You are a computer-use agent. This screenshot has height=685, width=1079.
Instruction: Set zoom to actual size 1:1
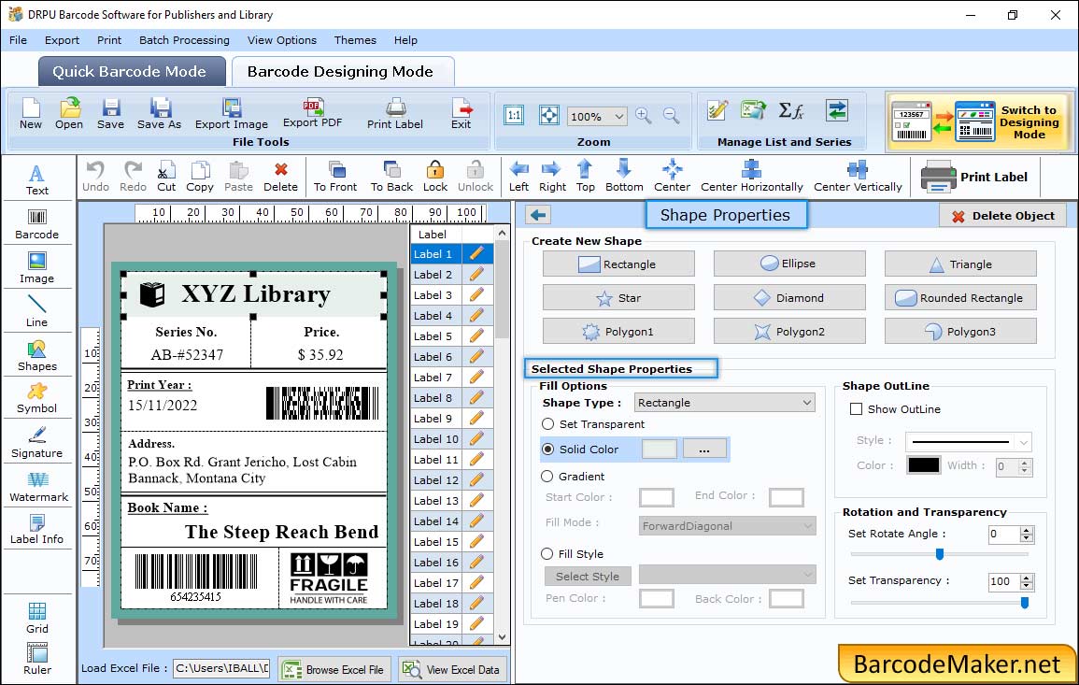point(514,116)
